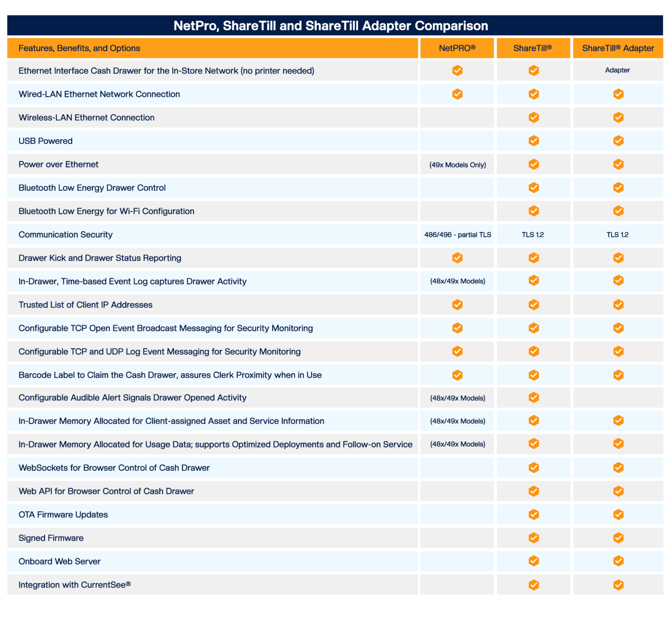Click NetPRO checkmark for Trusted List of Client IP Addresses

457,305
